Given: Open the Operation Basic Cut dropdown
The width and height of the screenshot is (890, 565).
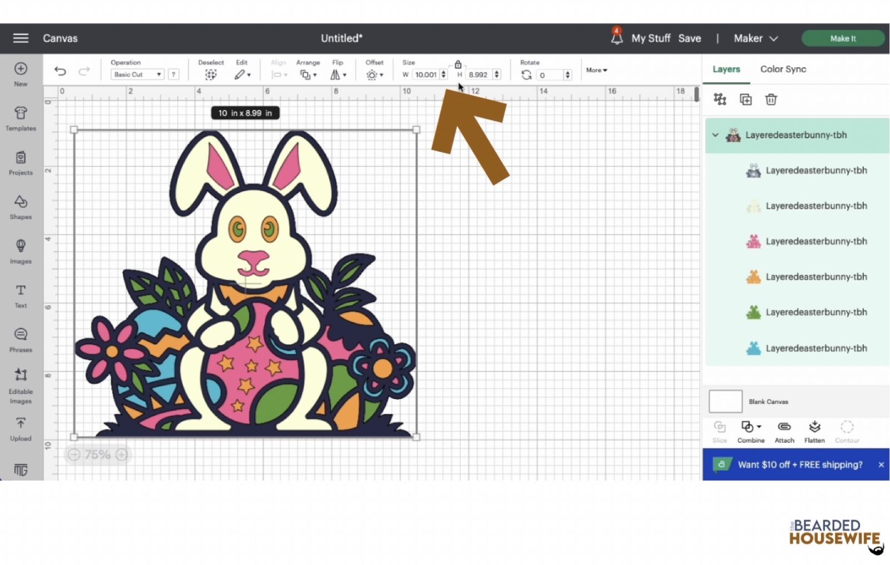Looking at the screenshot, I should [137, 75].
